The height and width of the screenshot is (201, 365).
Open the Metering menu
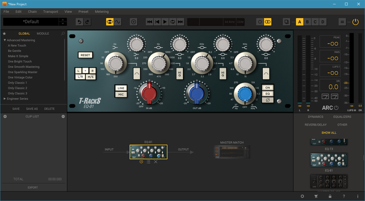[102, 12]
